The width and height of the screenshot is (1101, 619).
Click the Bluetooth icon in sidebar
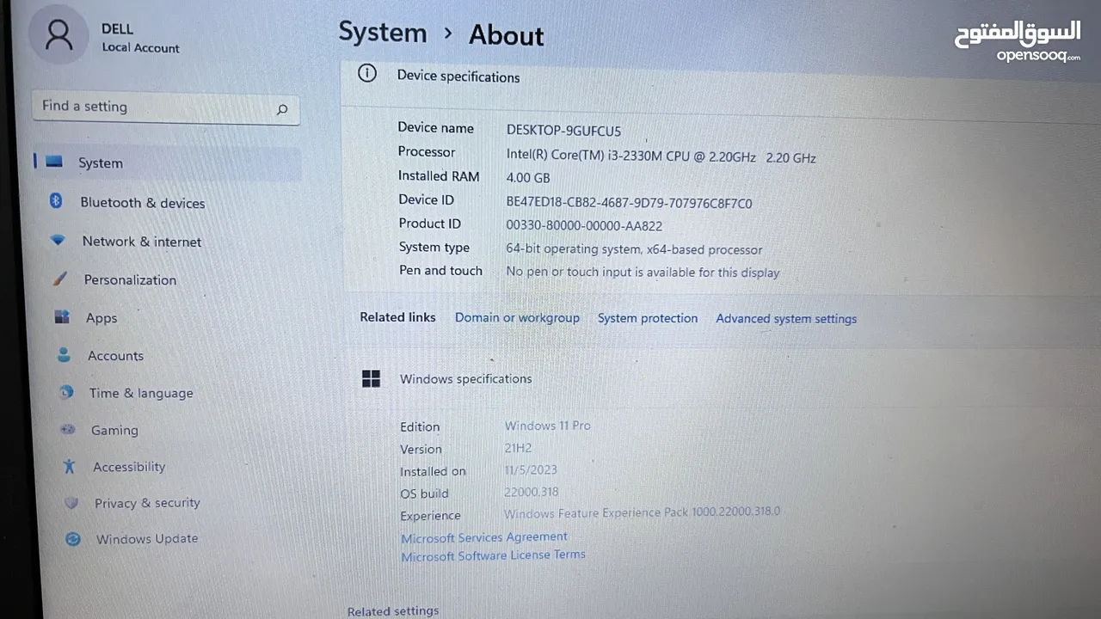click(56, 201)
